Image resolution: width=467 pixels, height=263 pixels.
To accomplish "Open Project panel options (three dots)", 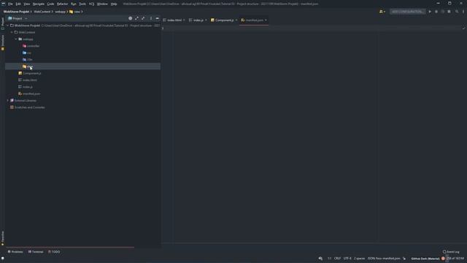I will (151, 18).
